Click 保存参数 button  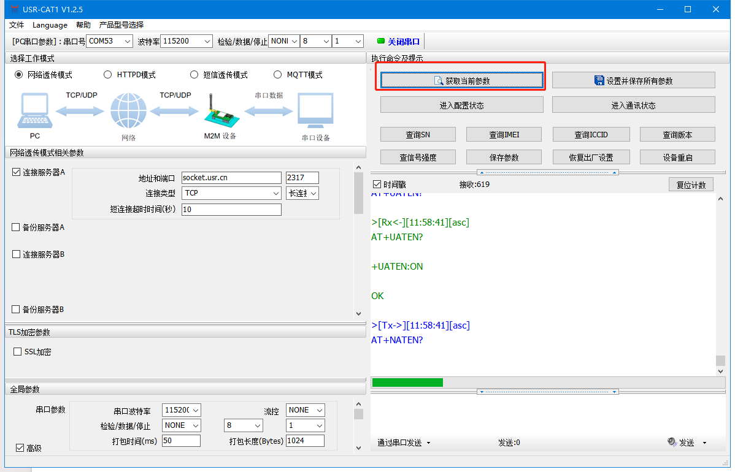click(504, 157)
